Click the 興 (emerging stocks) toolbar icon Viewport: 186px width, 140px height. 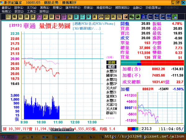click(113, 17)
